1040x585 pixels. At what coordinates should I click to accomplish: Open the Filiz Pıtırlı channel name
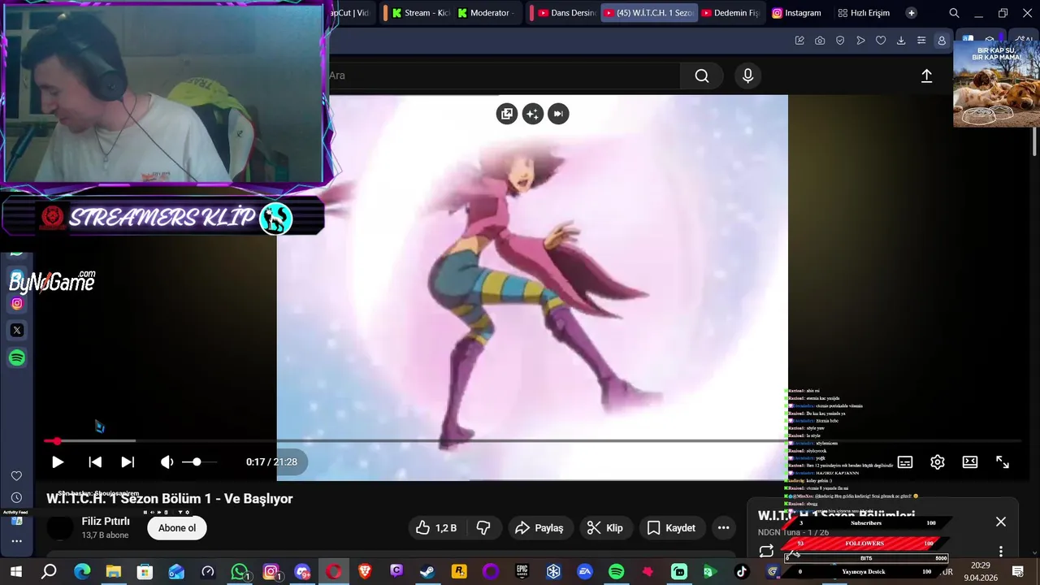106,522
